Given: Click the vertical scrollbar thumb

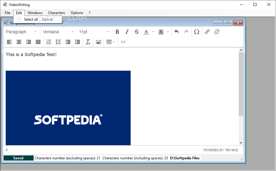Looking at the screenshot, I should 241,84.
